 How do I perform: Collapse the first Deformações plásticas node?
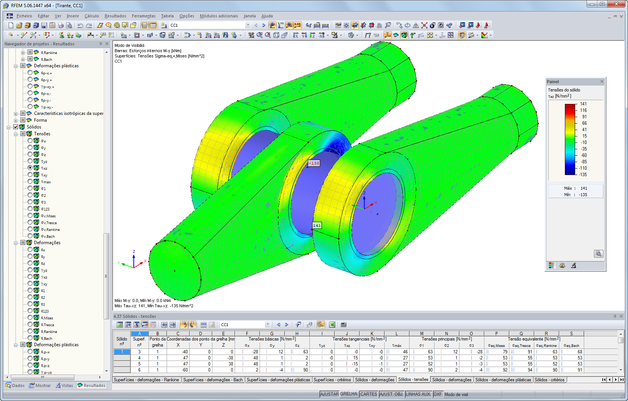16,66
